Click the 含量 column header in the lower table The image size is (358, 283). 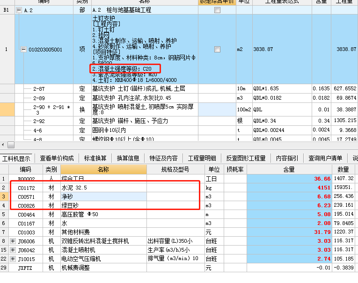coord(289,169)
